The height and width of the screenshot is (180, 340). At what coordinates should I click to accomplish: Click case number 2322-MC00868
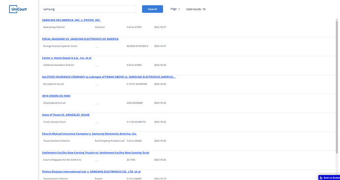pyautogui.click(x=135, y=103)
